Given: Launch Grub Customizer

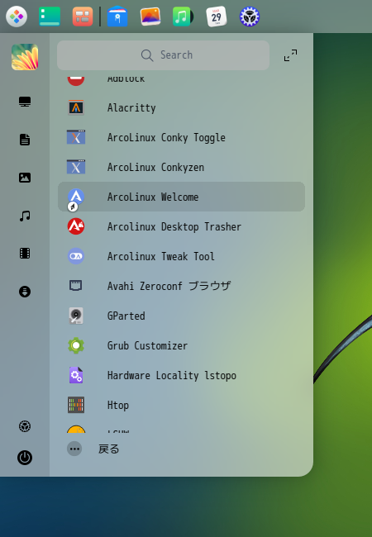Looking at the screenshot, I should pos(181,345).
